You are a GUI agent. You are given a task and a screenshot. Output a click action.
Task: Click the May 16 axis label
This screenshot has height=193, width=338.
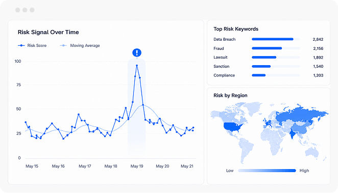click(58, 166)
